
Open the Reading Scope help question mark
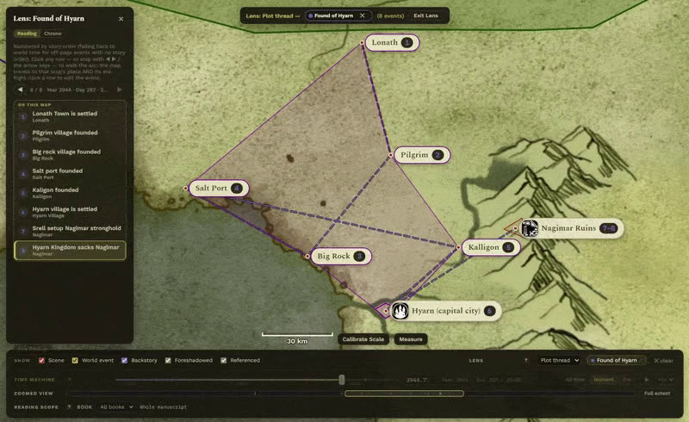[x=70, y=407]
